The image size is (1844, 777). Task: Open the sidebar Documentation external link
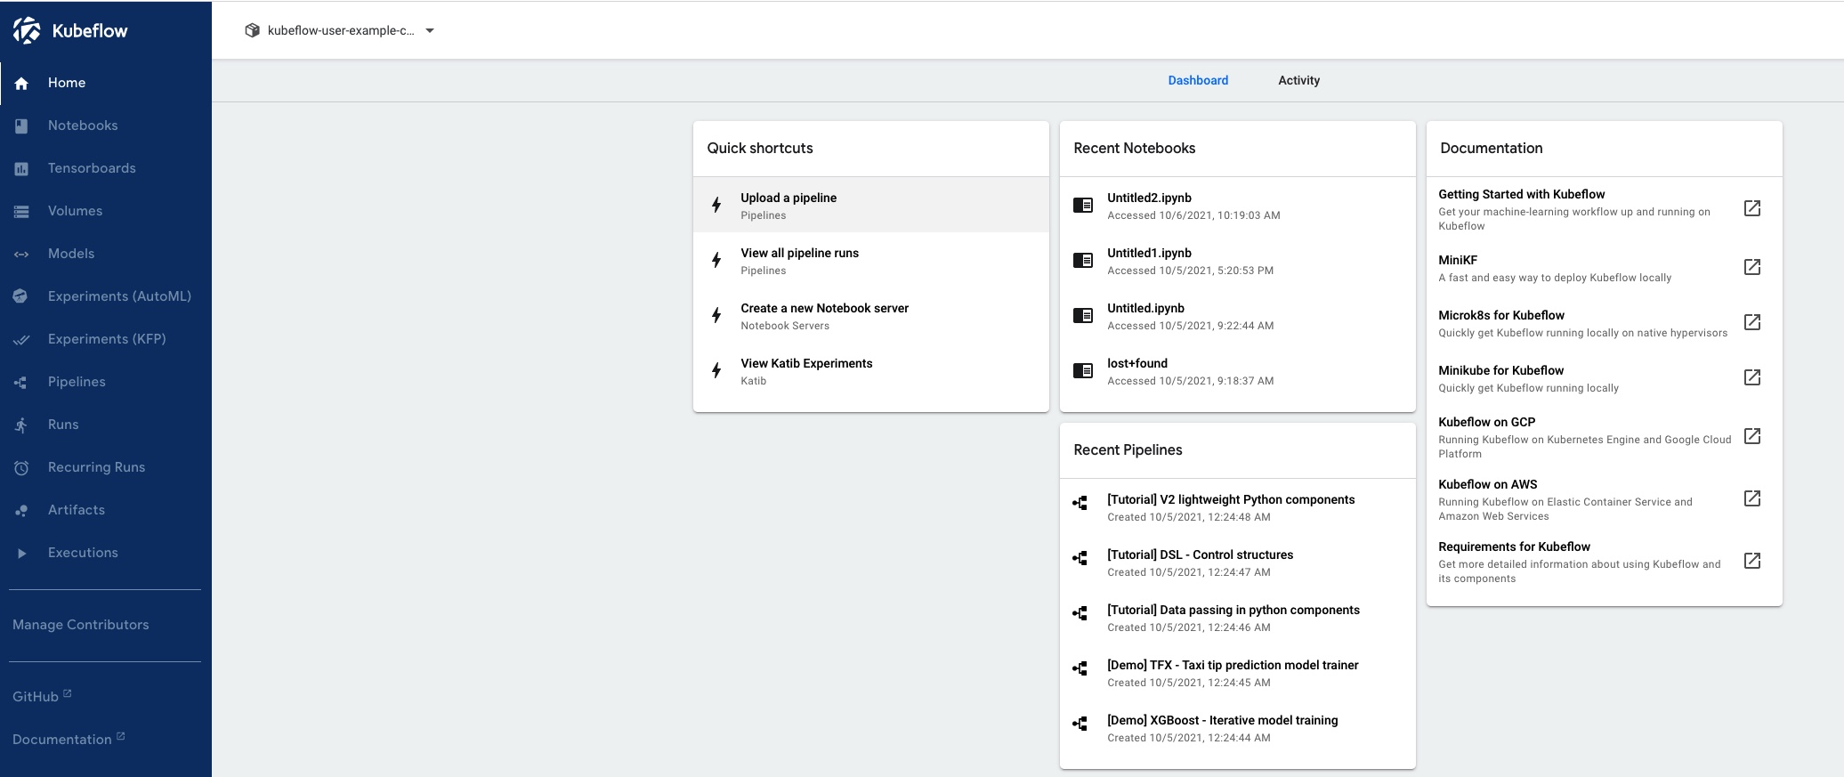69,739
